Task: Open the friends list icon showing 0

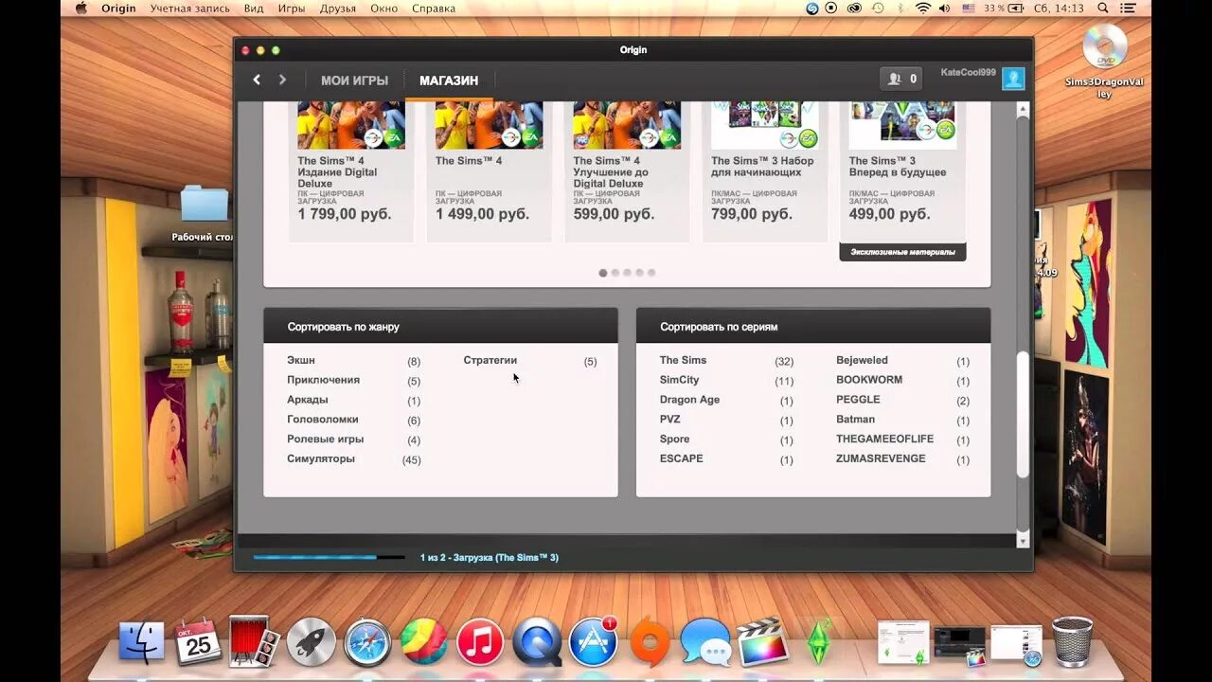Action: click(901, 80)
